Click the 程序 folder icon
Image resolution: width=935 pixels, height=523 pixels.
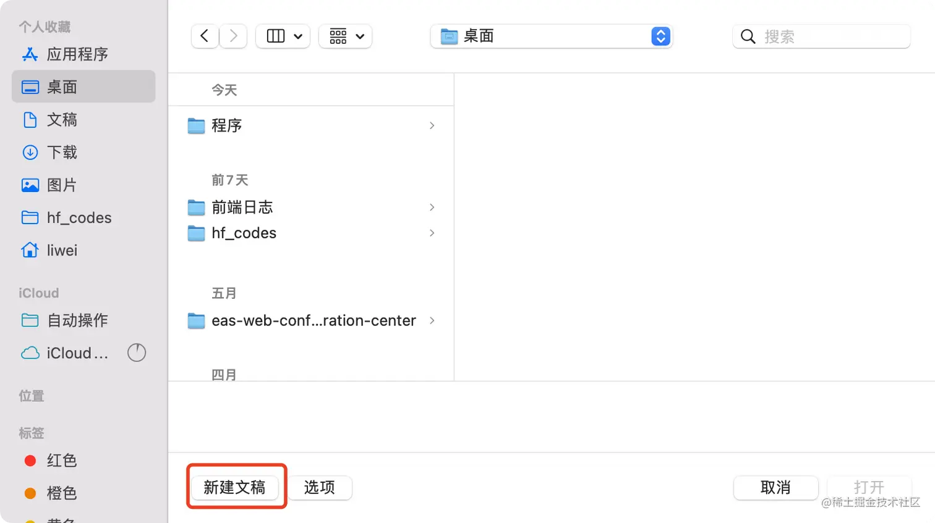[x=196, y=125]
